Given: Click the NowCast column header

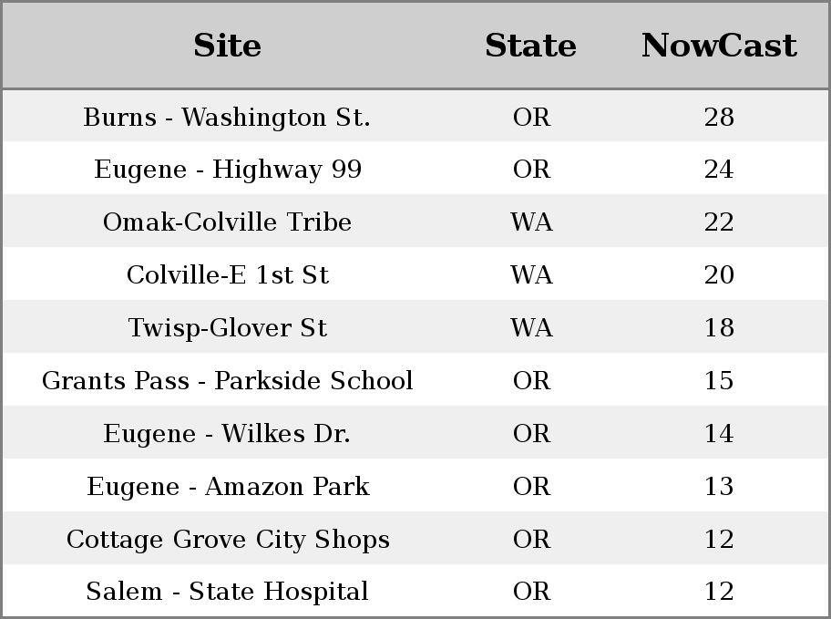Looking at the screenshot, I should point(719,46).
